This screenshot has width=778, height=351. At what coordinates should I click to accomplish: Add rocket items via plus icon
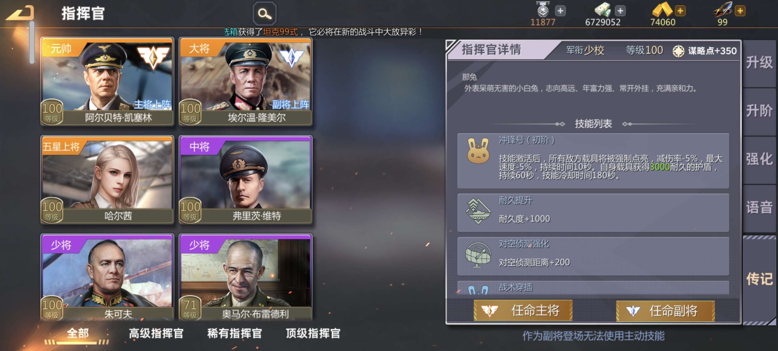(740, 11)
